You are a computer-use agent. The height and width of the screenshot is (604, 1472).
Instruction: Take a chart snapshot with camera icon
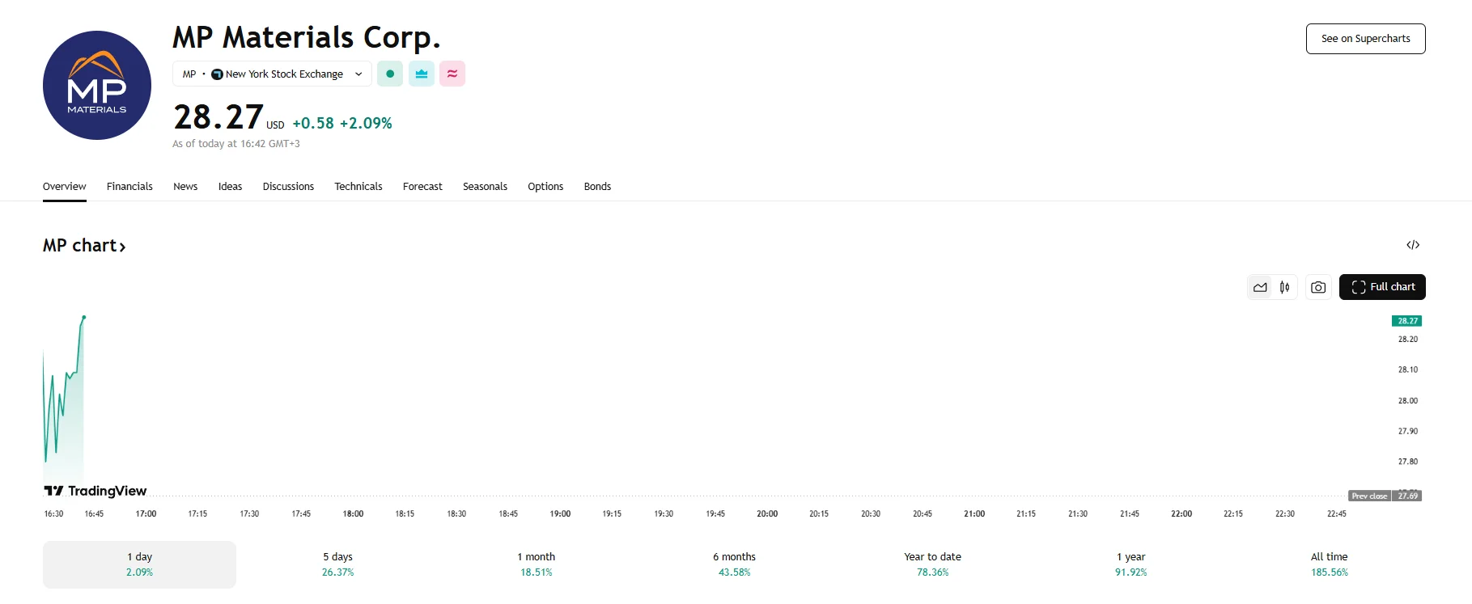1318,287
